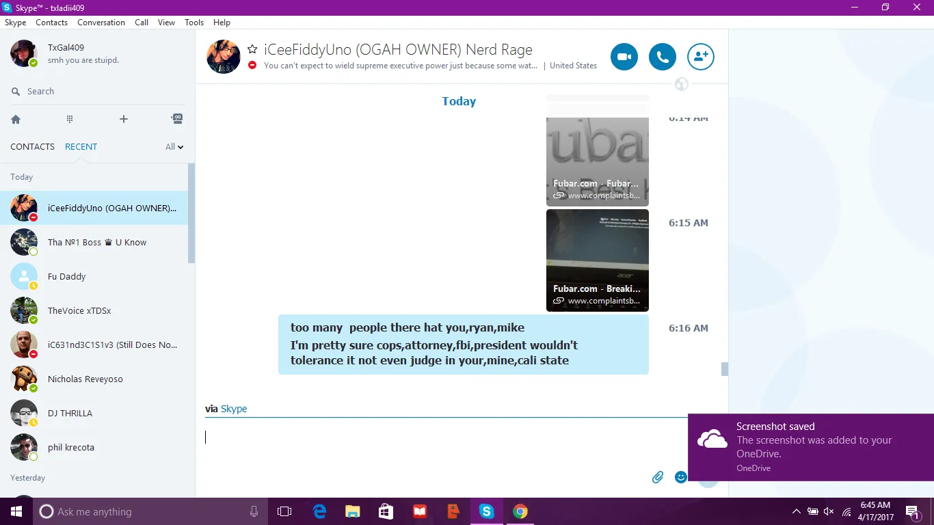Viewport: 934px width, 525px height.
Task: Show hidden system tray icons
Action: [x=796, y=511]
